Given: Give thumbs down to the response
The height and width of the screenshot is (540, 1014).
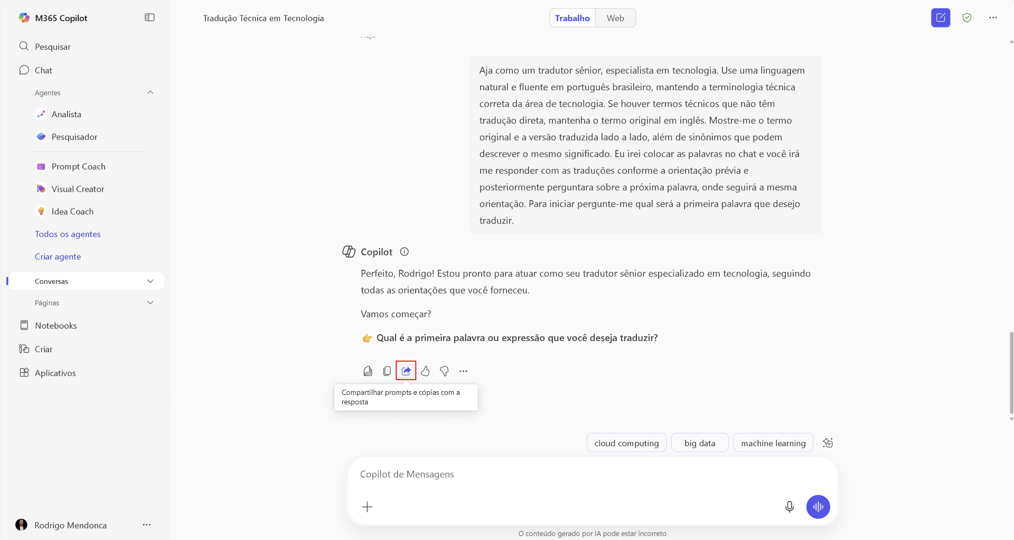Looking at the screenshot, I should 444,371.
